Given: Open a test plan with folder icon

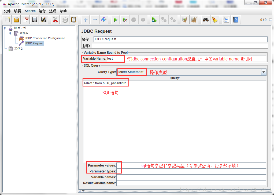Looking at the screenshot, I should click(x=16, y=20).
